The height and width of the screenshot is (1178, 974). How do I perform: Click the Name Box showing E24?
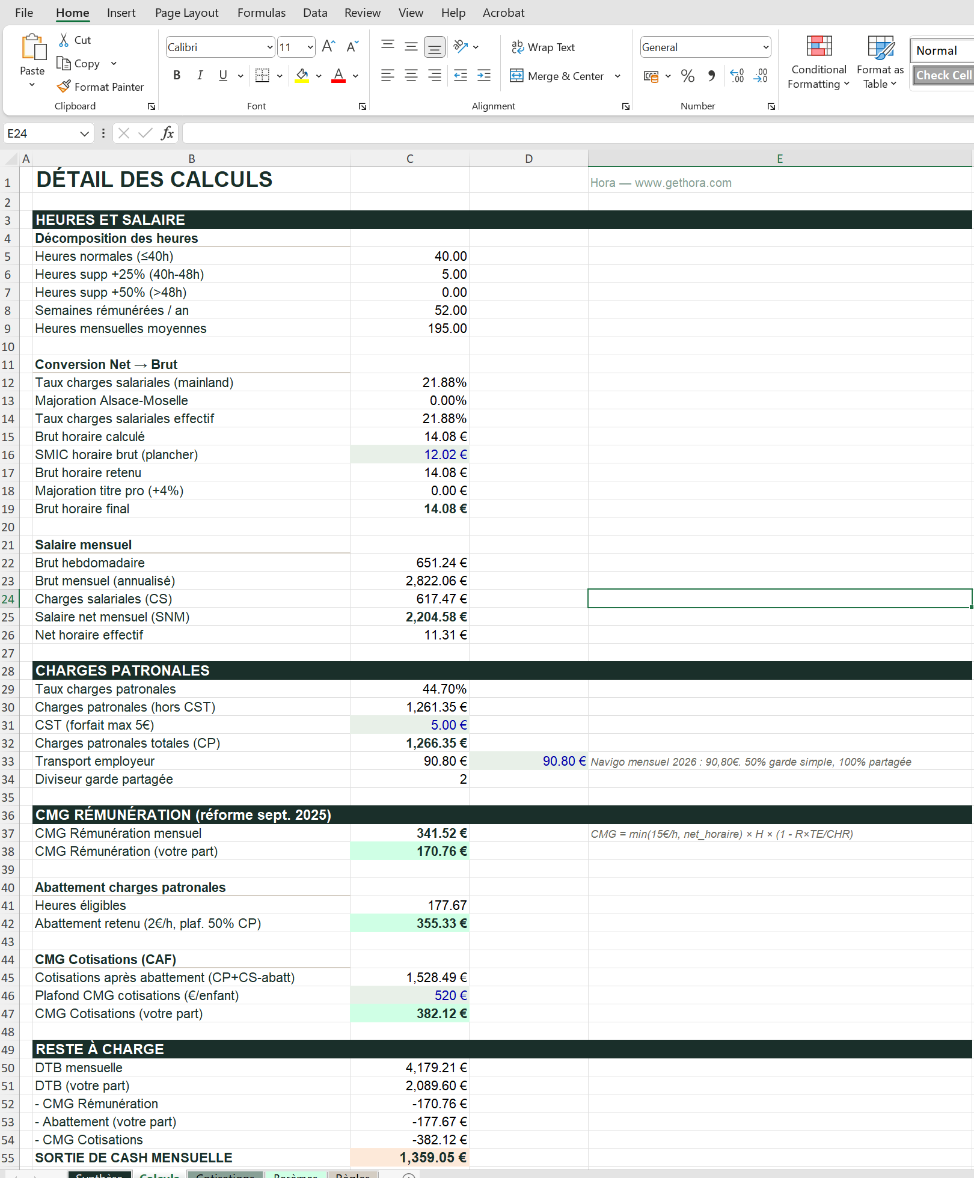click(x=42, y=133)
